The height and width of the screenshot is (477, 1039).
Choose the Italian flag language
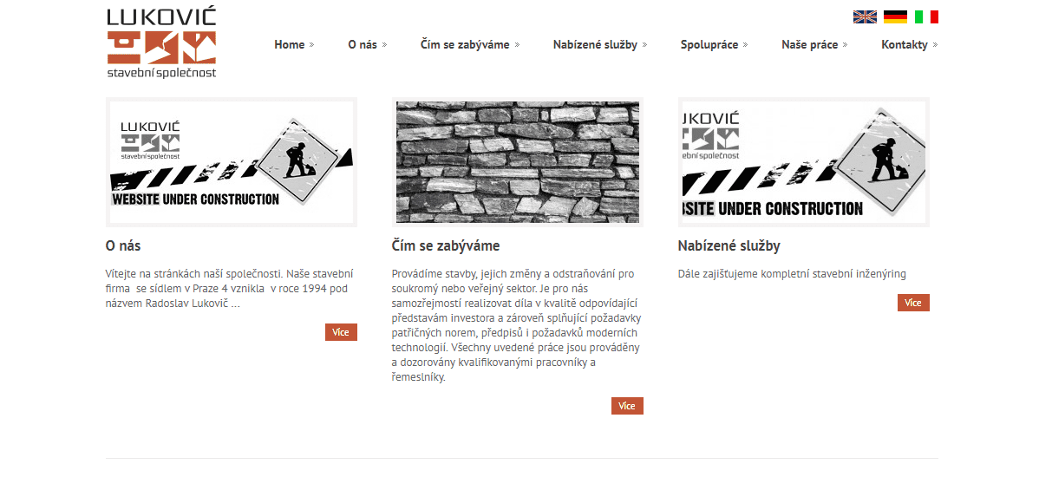click(x=926, y=16)
